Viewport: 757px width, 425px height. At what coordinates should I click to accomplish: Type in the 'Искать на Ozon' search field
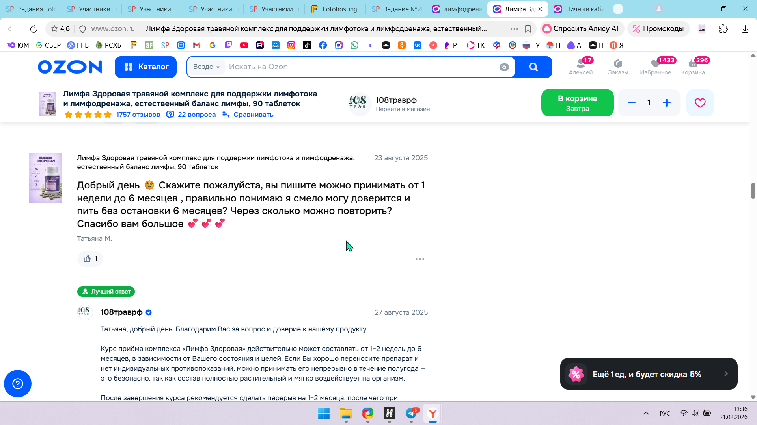pos(355,67)
